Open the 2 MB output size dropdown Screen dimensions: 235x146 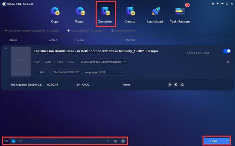point(103,62)
